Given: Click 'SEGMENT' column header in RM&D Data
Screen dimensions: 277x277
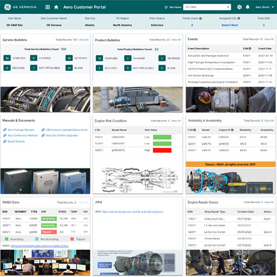Looking at the screenshot, I should point(20,212).
